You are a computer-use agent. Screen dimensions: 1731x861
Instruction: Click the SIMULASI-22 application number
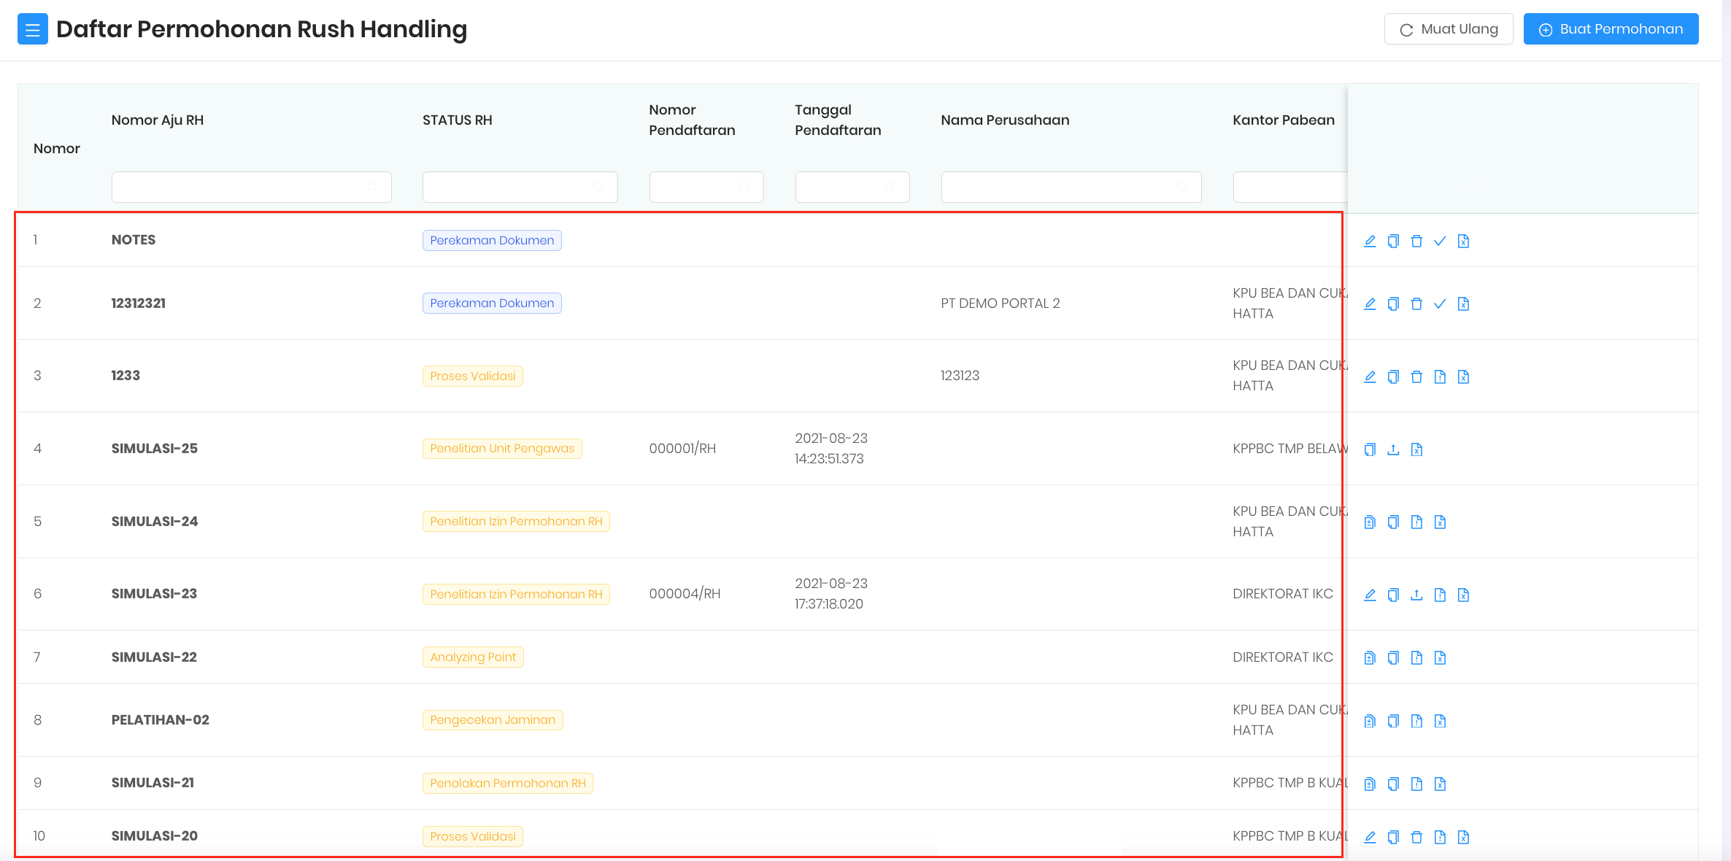[x=154, y=657]
